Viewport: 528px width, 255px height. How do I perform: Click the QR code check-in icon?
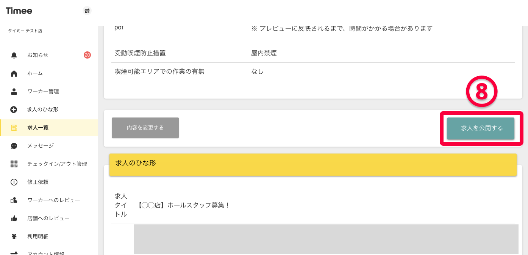(14, 164)
